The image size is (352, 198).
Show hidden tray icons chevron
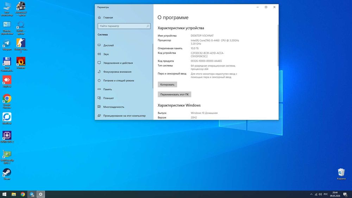point(311,194)
